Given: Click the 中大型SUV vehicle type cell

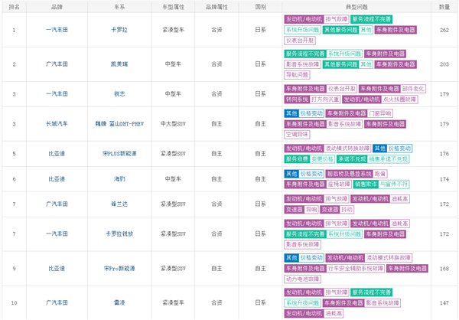Looking at the screenshot, I should coord(173,124).
